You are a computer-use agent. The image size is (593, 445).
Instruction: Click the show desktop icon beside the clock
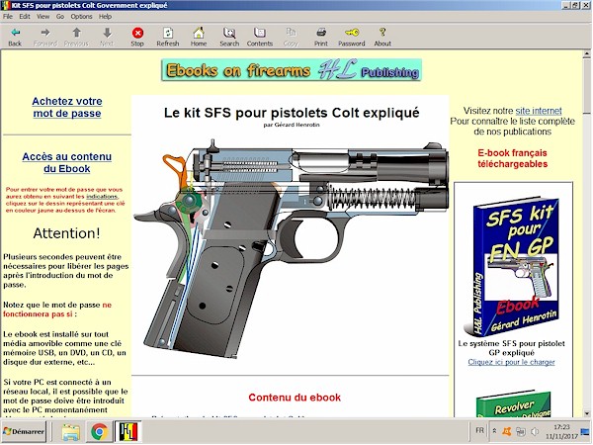585,431
